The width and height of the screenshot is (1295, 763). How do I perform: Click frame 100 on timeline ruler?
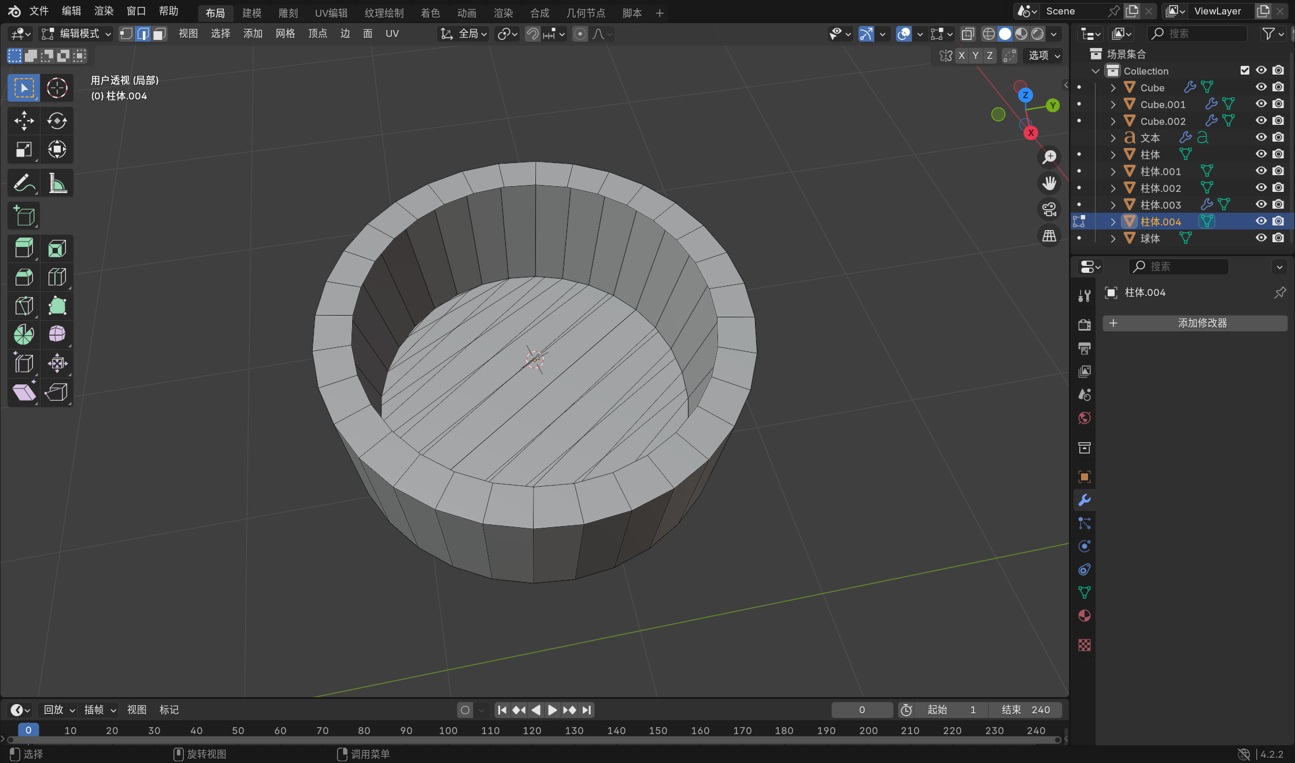point(448,731)
